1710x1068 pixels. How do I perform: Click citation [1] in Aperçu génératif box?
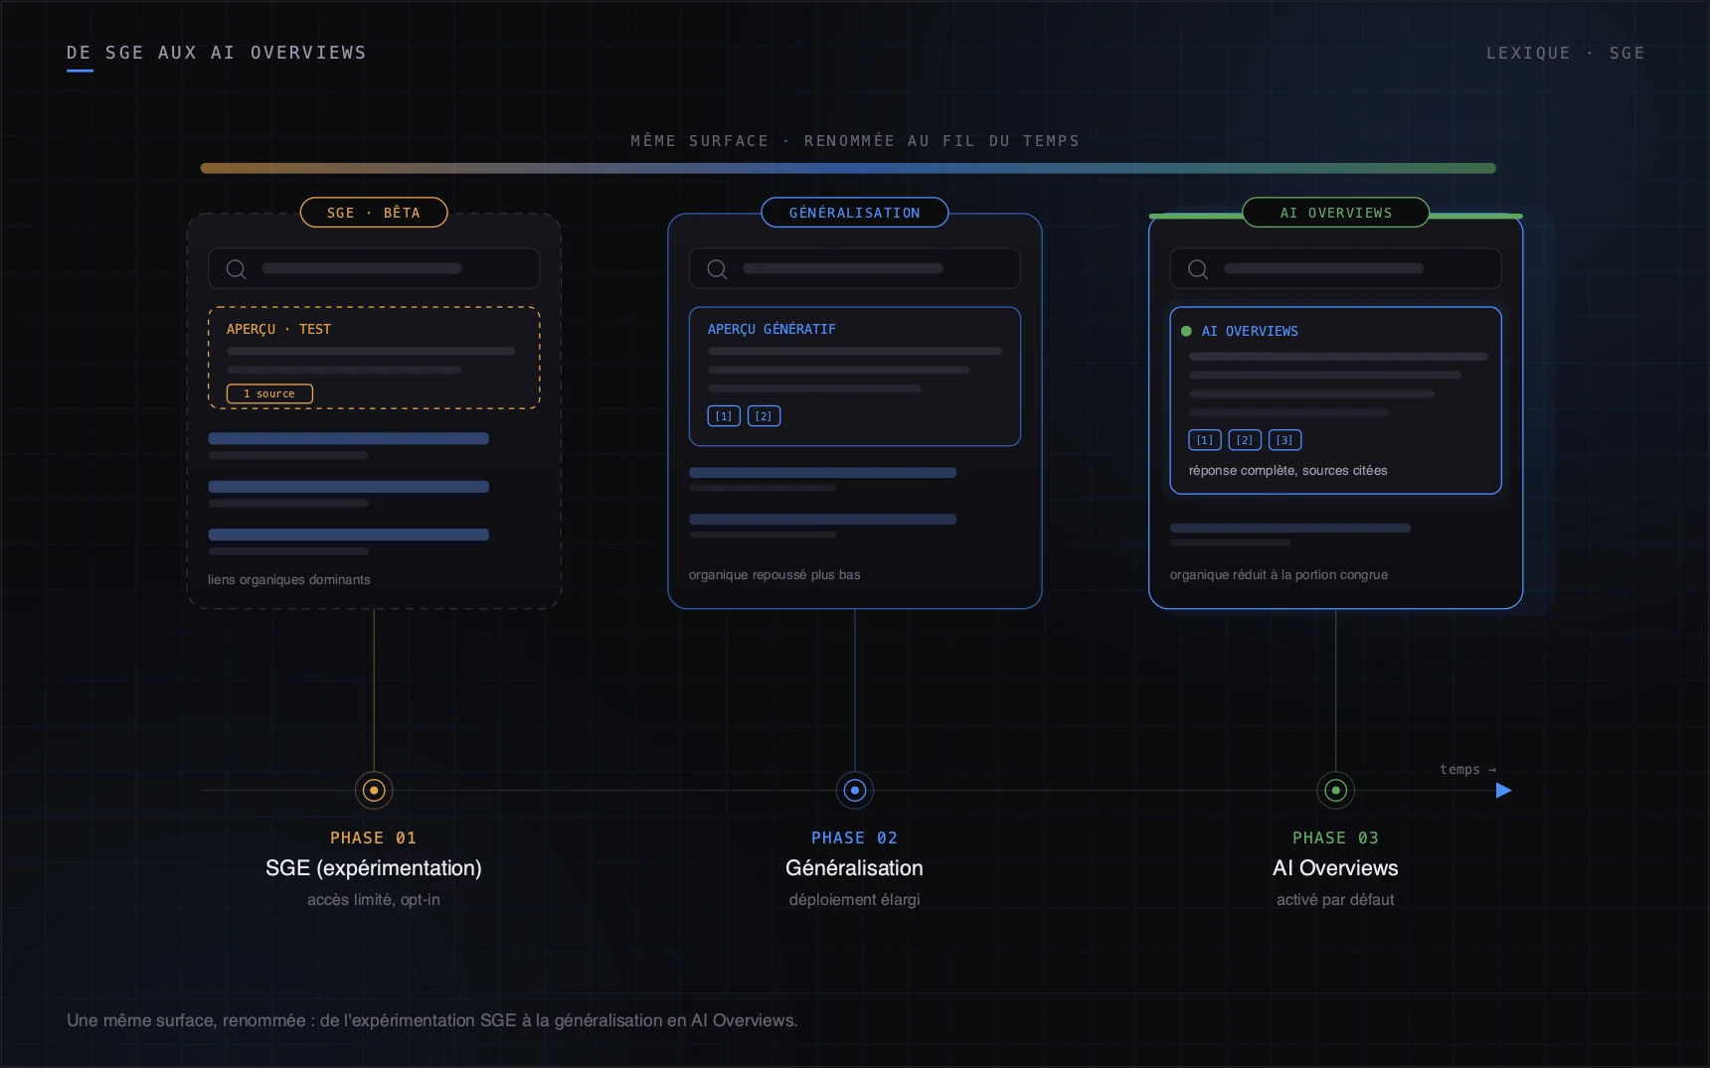tap(724, 416)
